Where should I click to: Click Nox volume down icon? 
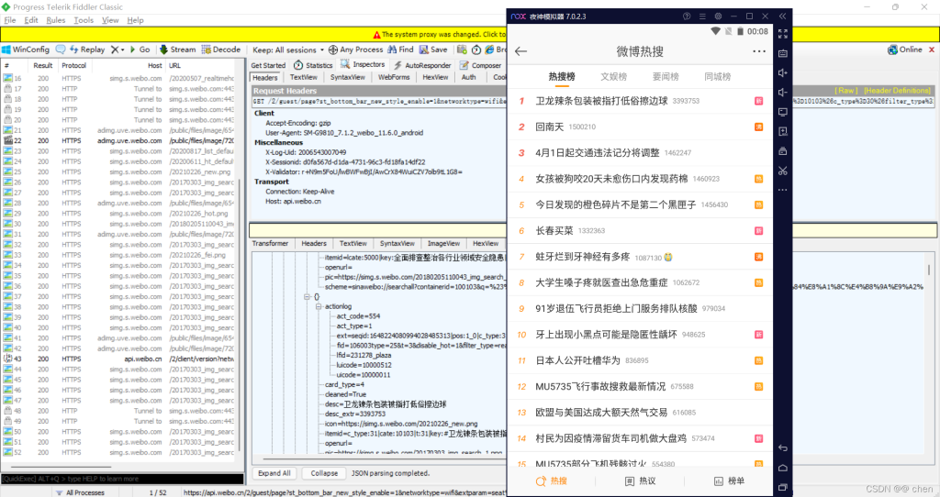click(x=782, y=93)
